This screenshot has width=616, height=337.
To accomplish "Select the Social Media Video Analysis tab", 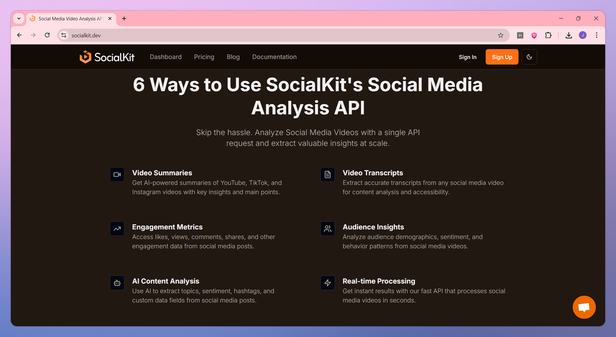I will (70, 18).
